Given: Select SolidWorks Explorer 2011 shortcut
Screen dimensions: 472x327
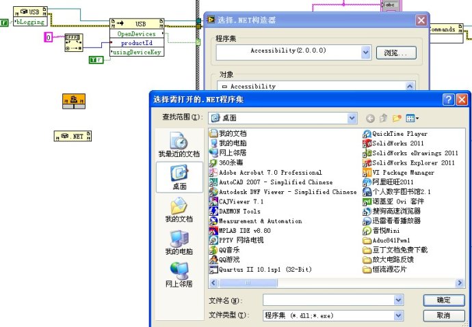Looking at the screenshot, I should (x=408, y=162).
